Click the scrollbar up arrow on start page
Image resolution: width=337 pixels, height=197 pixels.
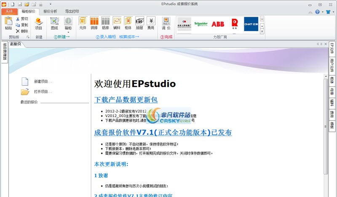click(x=326, y=76)
